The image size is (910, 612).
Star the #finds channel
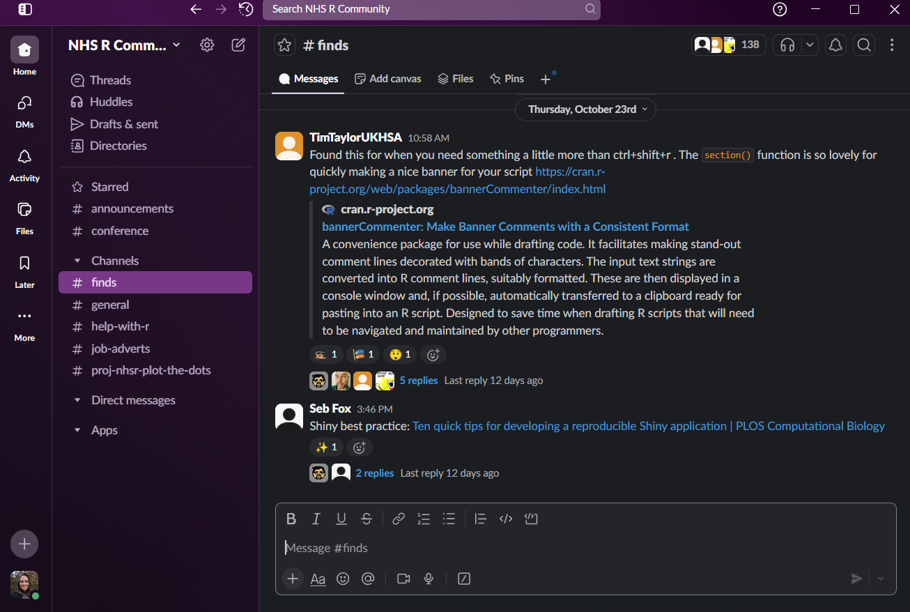point(284,44)
